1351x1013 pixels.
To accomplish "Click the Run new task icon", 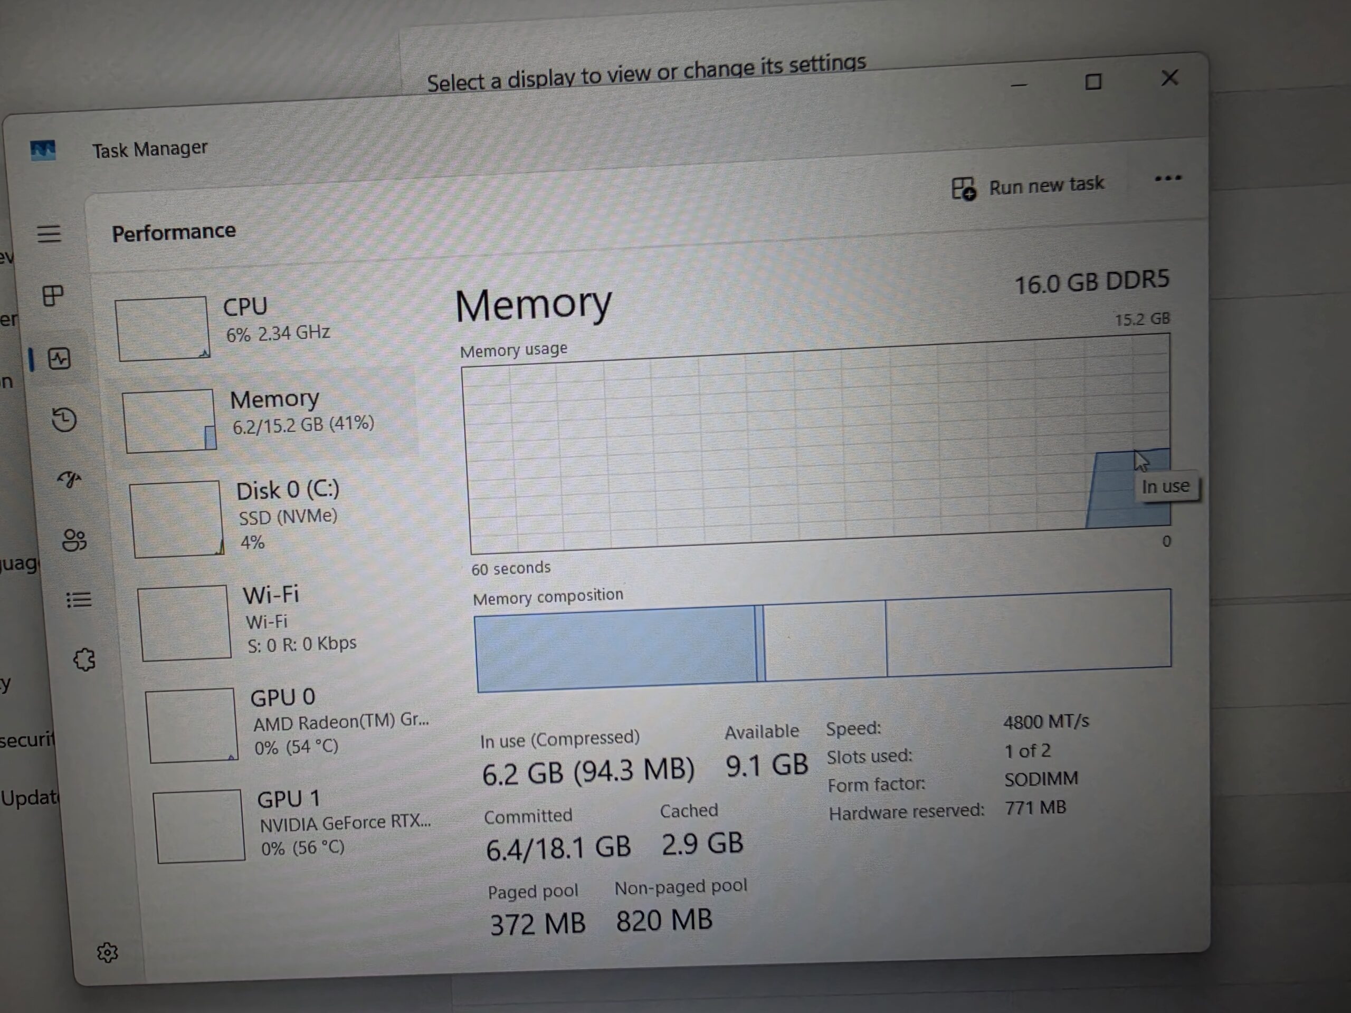I will point(964,189).
